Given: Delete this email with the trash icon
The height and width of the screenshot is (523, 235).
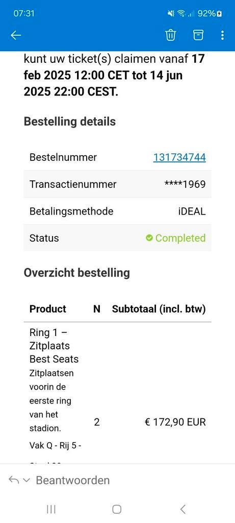Looking at the screenshot, I should tap(171, 35).
